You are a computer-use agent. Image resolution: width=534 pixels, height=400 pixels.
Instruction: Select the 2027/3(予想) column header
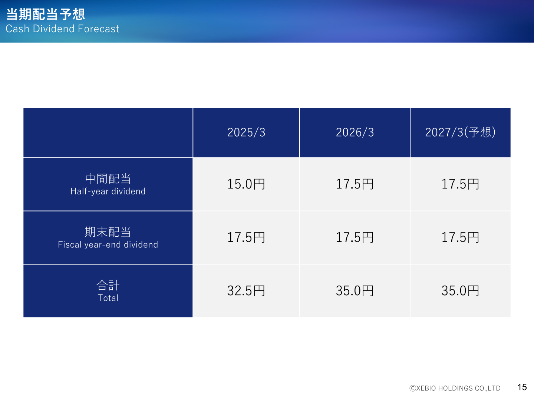(460, 133)
